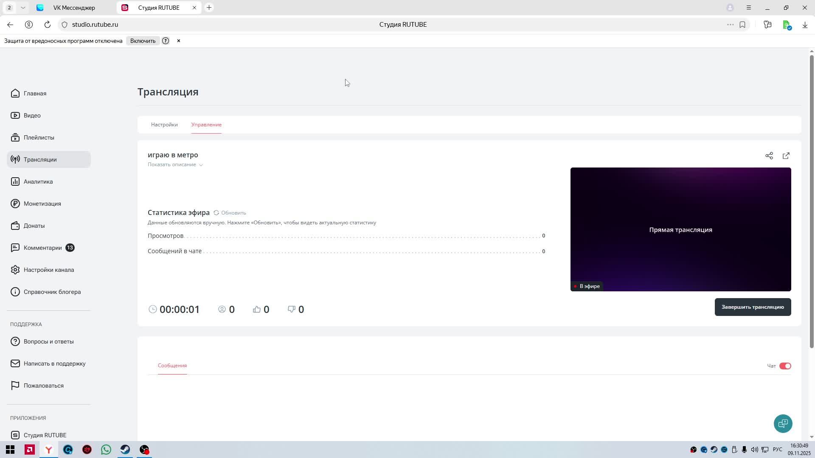Click the Прямая трансляция preview thumbnail

(680, 229)
